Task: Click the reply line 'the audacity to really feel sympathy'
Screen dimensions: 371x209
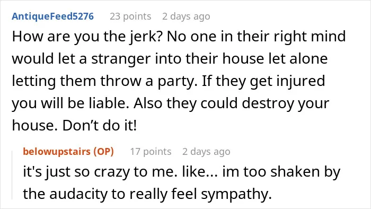Action: coord(147,194)
